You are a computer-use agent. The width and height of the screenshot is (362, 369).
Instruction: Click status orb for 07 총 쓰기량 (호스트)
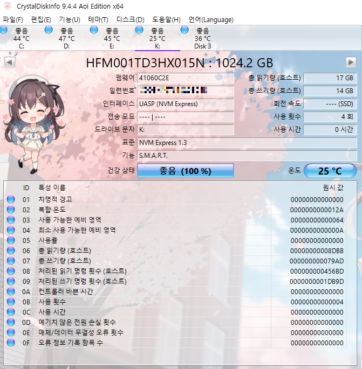coord(11,261)
